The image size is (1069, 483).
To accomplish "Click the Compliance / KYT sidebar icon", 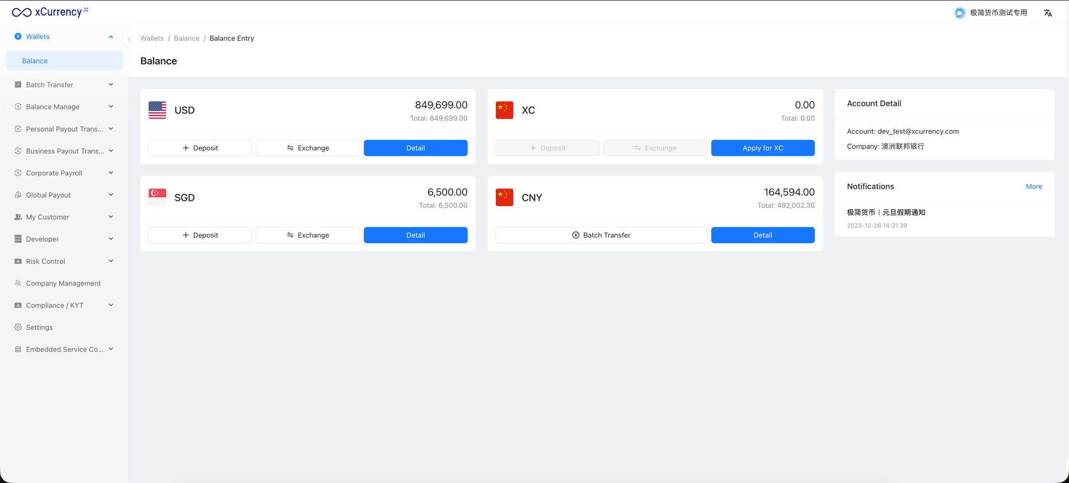I will click(18, 305).
